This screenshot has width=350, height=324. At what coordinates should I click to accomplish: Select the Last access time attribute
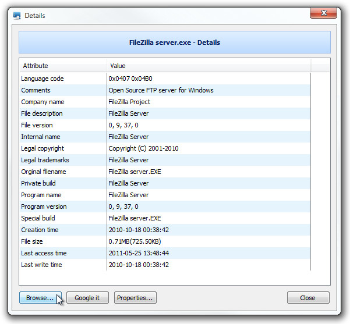(x=44, y=253)
